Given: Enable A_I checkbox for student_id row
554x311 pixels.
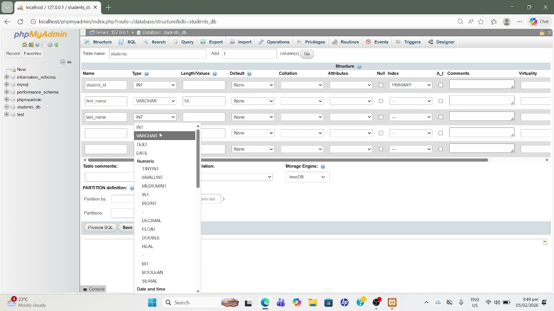Looking at the screenshot, I should [x=441, y=85].
